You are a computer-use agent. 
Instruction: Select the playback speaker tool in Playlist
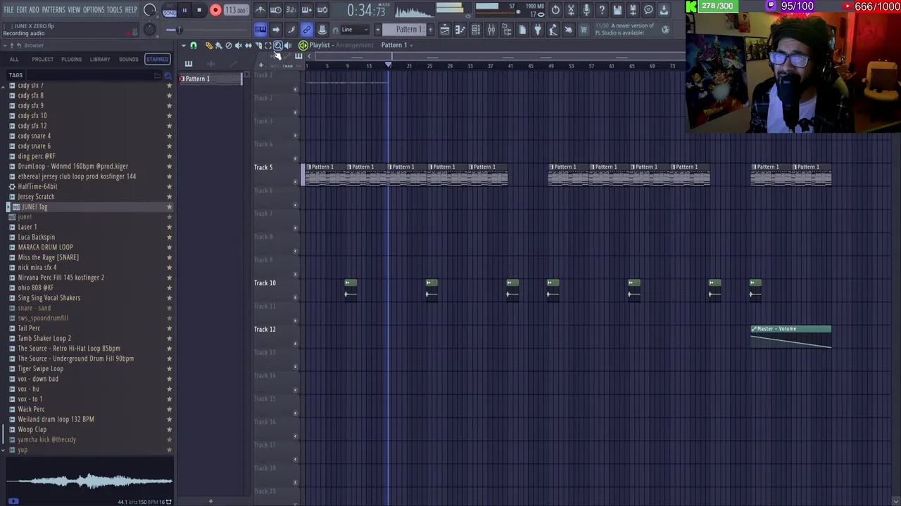coord(288,45)
